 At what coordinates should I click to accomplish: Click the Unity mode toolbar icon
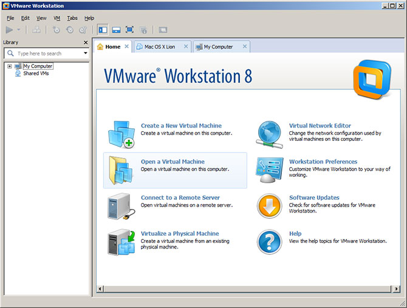tap(143, 30)
